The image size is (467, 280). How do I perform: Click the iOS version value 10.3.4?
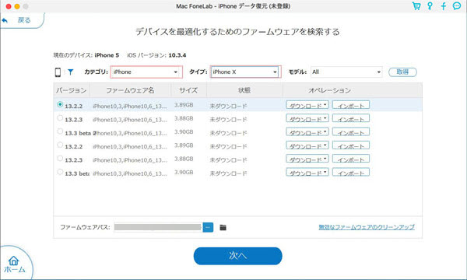pyautogui.click(x=177, y=55)
